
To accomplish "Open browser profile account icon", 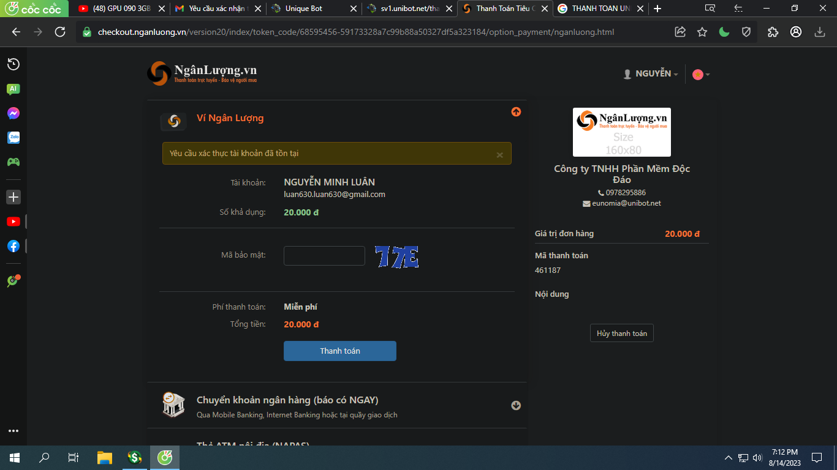I will (x=796, y=32).
